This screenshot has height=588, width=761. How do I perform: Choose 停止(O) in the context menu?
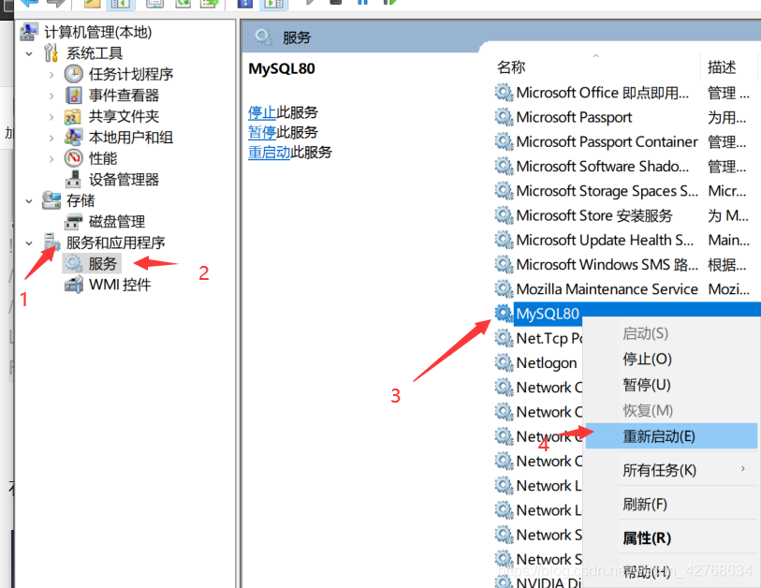tap(670, 360)
